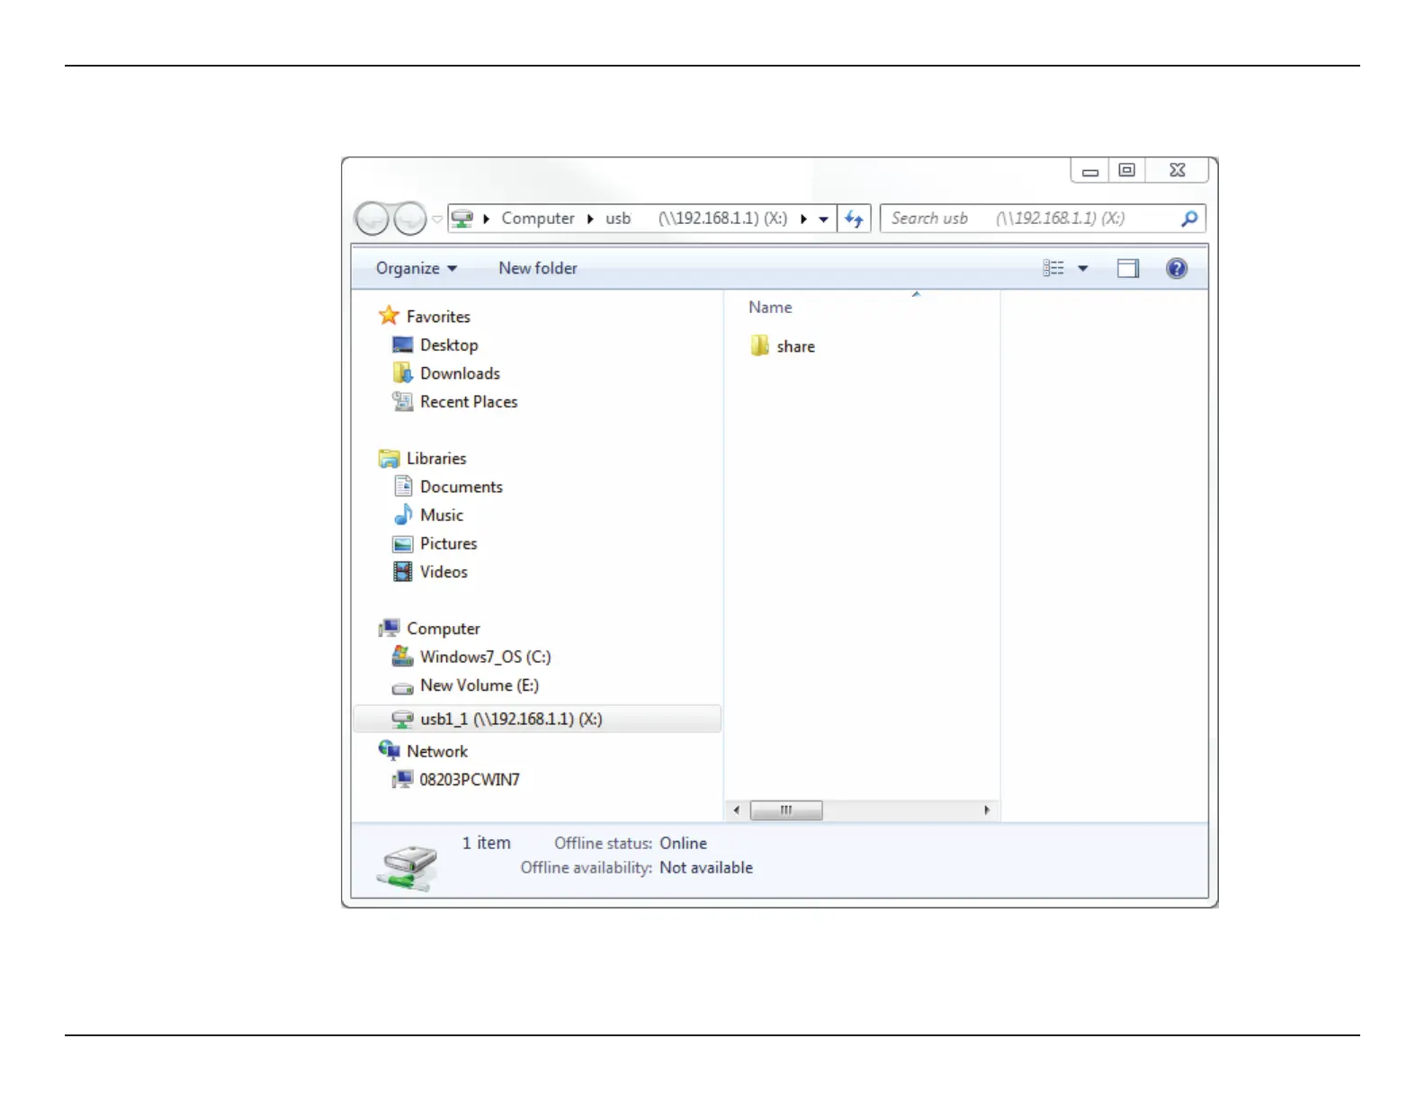The width and height of the screenshot is (1425, 1101).
Task: Click the New folder button
Action: (538, 268)
